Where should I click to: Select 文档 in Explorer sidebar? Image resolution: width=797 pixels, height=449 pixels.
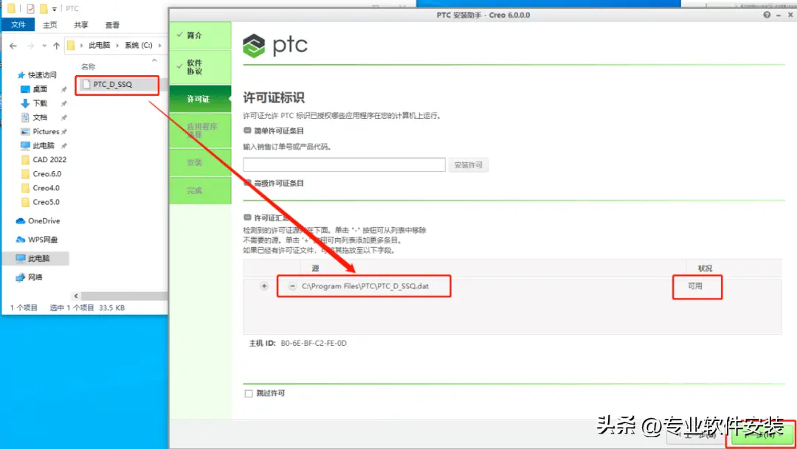coord(34,117)
